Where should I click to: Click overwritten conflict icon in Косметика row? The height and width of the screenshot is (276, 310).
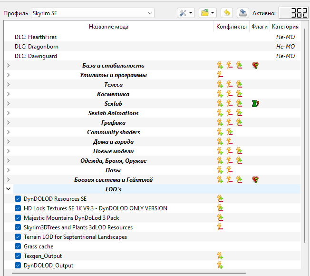coord(229,94)
